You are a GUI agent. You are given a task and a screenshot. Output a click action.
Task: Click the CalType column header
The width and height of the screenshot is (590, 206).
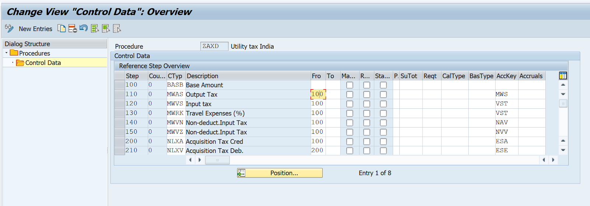(454, 76)
